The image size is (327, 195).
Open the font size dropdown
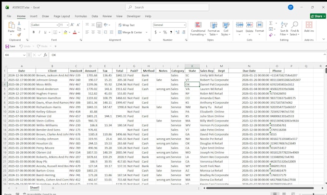[68, 25]
